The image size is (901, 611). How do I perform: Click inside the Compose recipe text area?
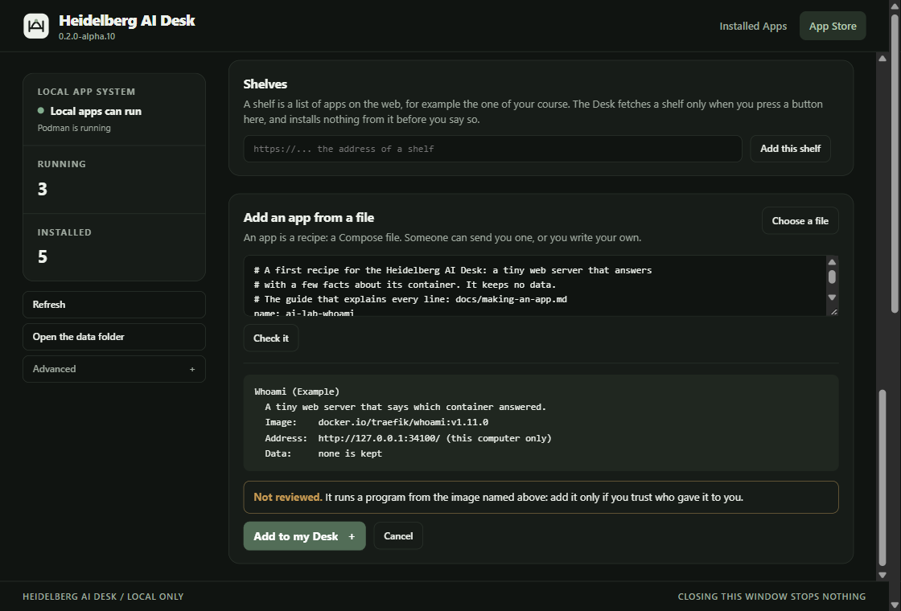[534, 285]
